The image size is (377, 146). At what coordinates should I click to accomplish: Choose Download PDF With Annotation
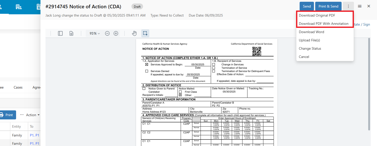(325, 24)
